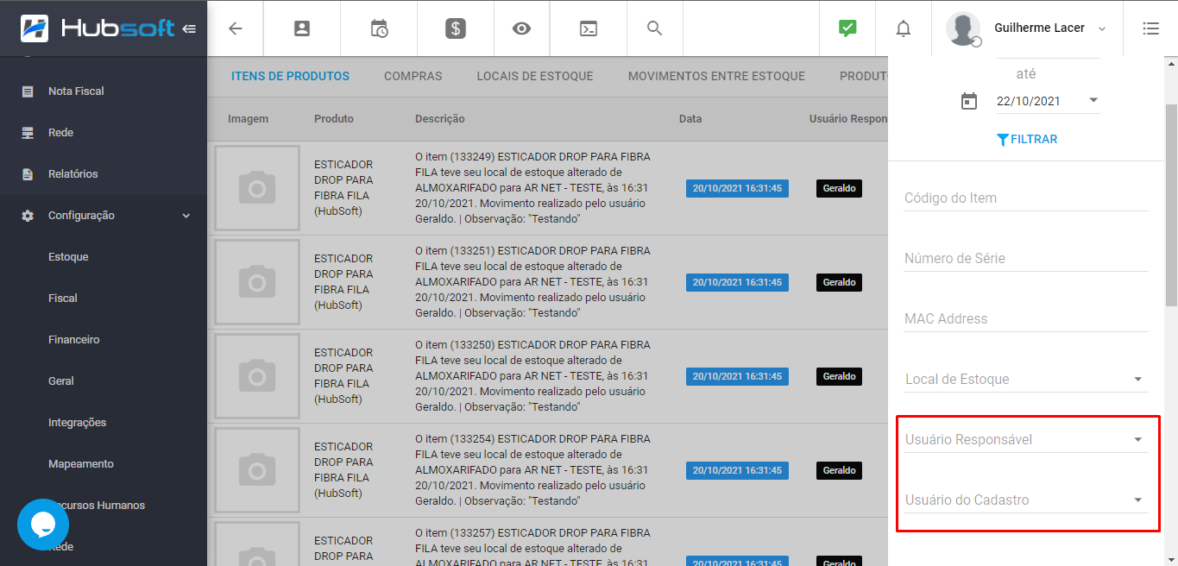This screenshot has width=1178, height=566.
Task: Switch to Itens de Produtos tab
Action: (x=290, y=76)
